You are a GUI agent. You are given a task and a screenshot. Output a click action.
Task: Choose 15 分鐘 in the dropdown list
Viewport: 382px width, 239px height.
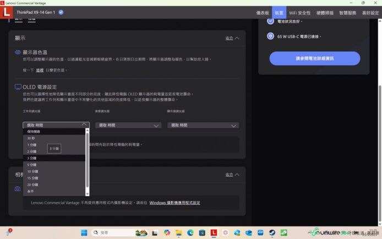(54, 178)
